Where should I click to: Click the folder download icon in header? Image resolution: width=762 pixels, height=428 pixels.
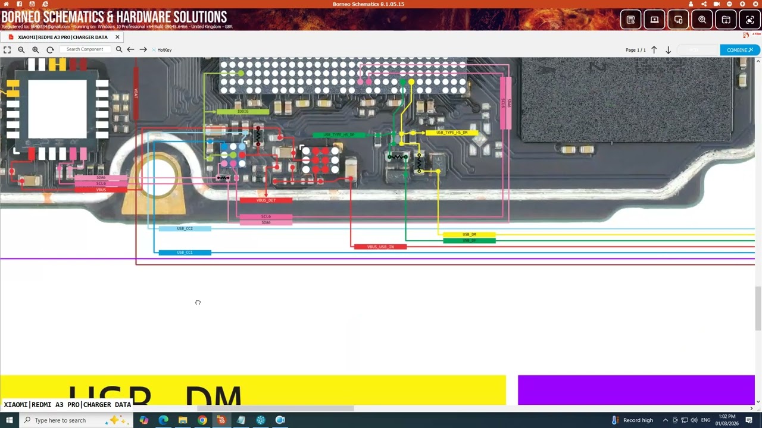pos(726,20)
